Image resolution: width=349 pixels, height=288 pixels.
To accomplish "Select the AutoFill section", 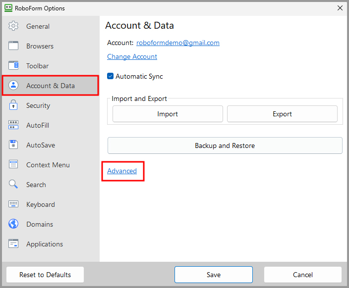I will (x=51, y=125).
